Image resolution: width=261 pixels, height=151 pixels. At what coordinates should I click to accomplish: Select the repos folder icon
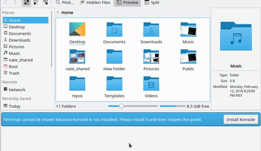(x=77, y=84)
